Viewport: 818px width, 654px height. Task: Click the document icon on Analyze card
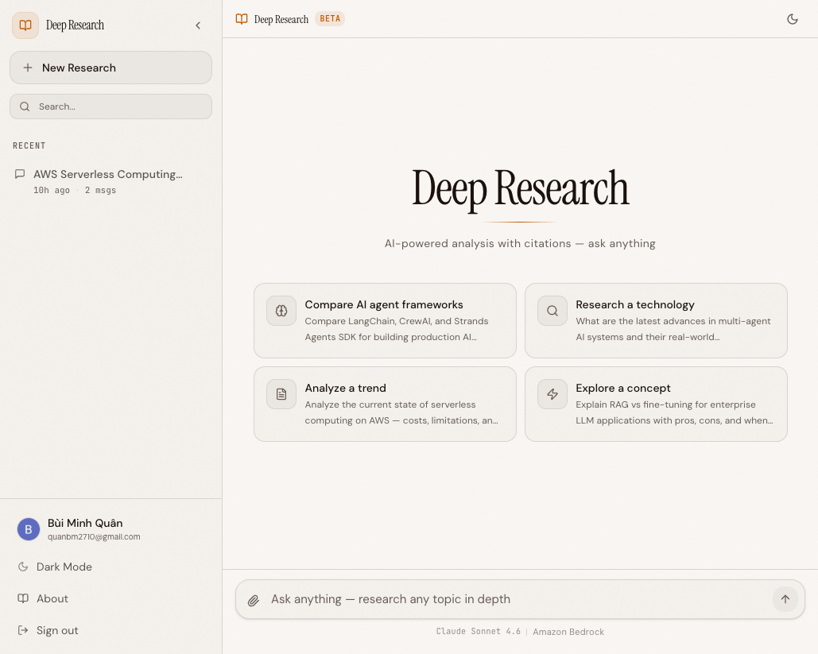[281, 394]
